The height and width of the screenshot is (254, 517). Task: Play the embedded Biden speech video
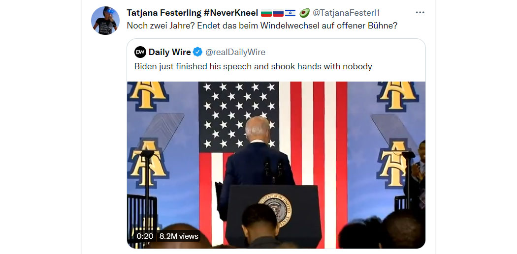(276, 165)
